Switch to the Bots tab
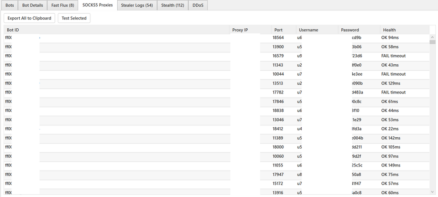 click(10, 5)
